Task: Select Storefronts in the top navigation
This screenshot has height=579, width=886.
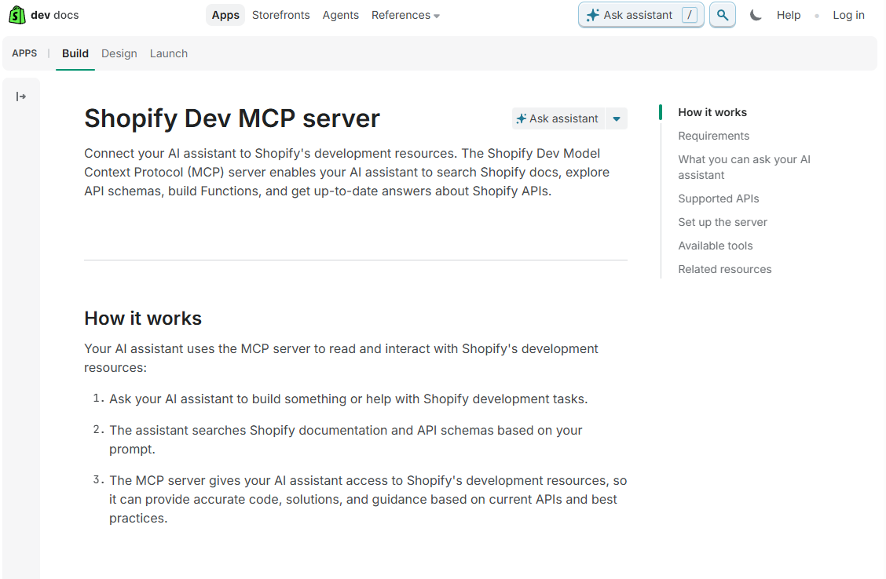Action: [280, 14]
